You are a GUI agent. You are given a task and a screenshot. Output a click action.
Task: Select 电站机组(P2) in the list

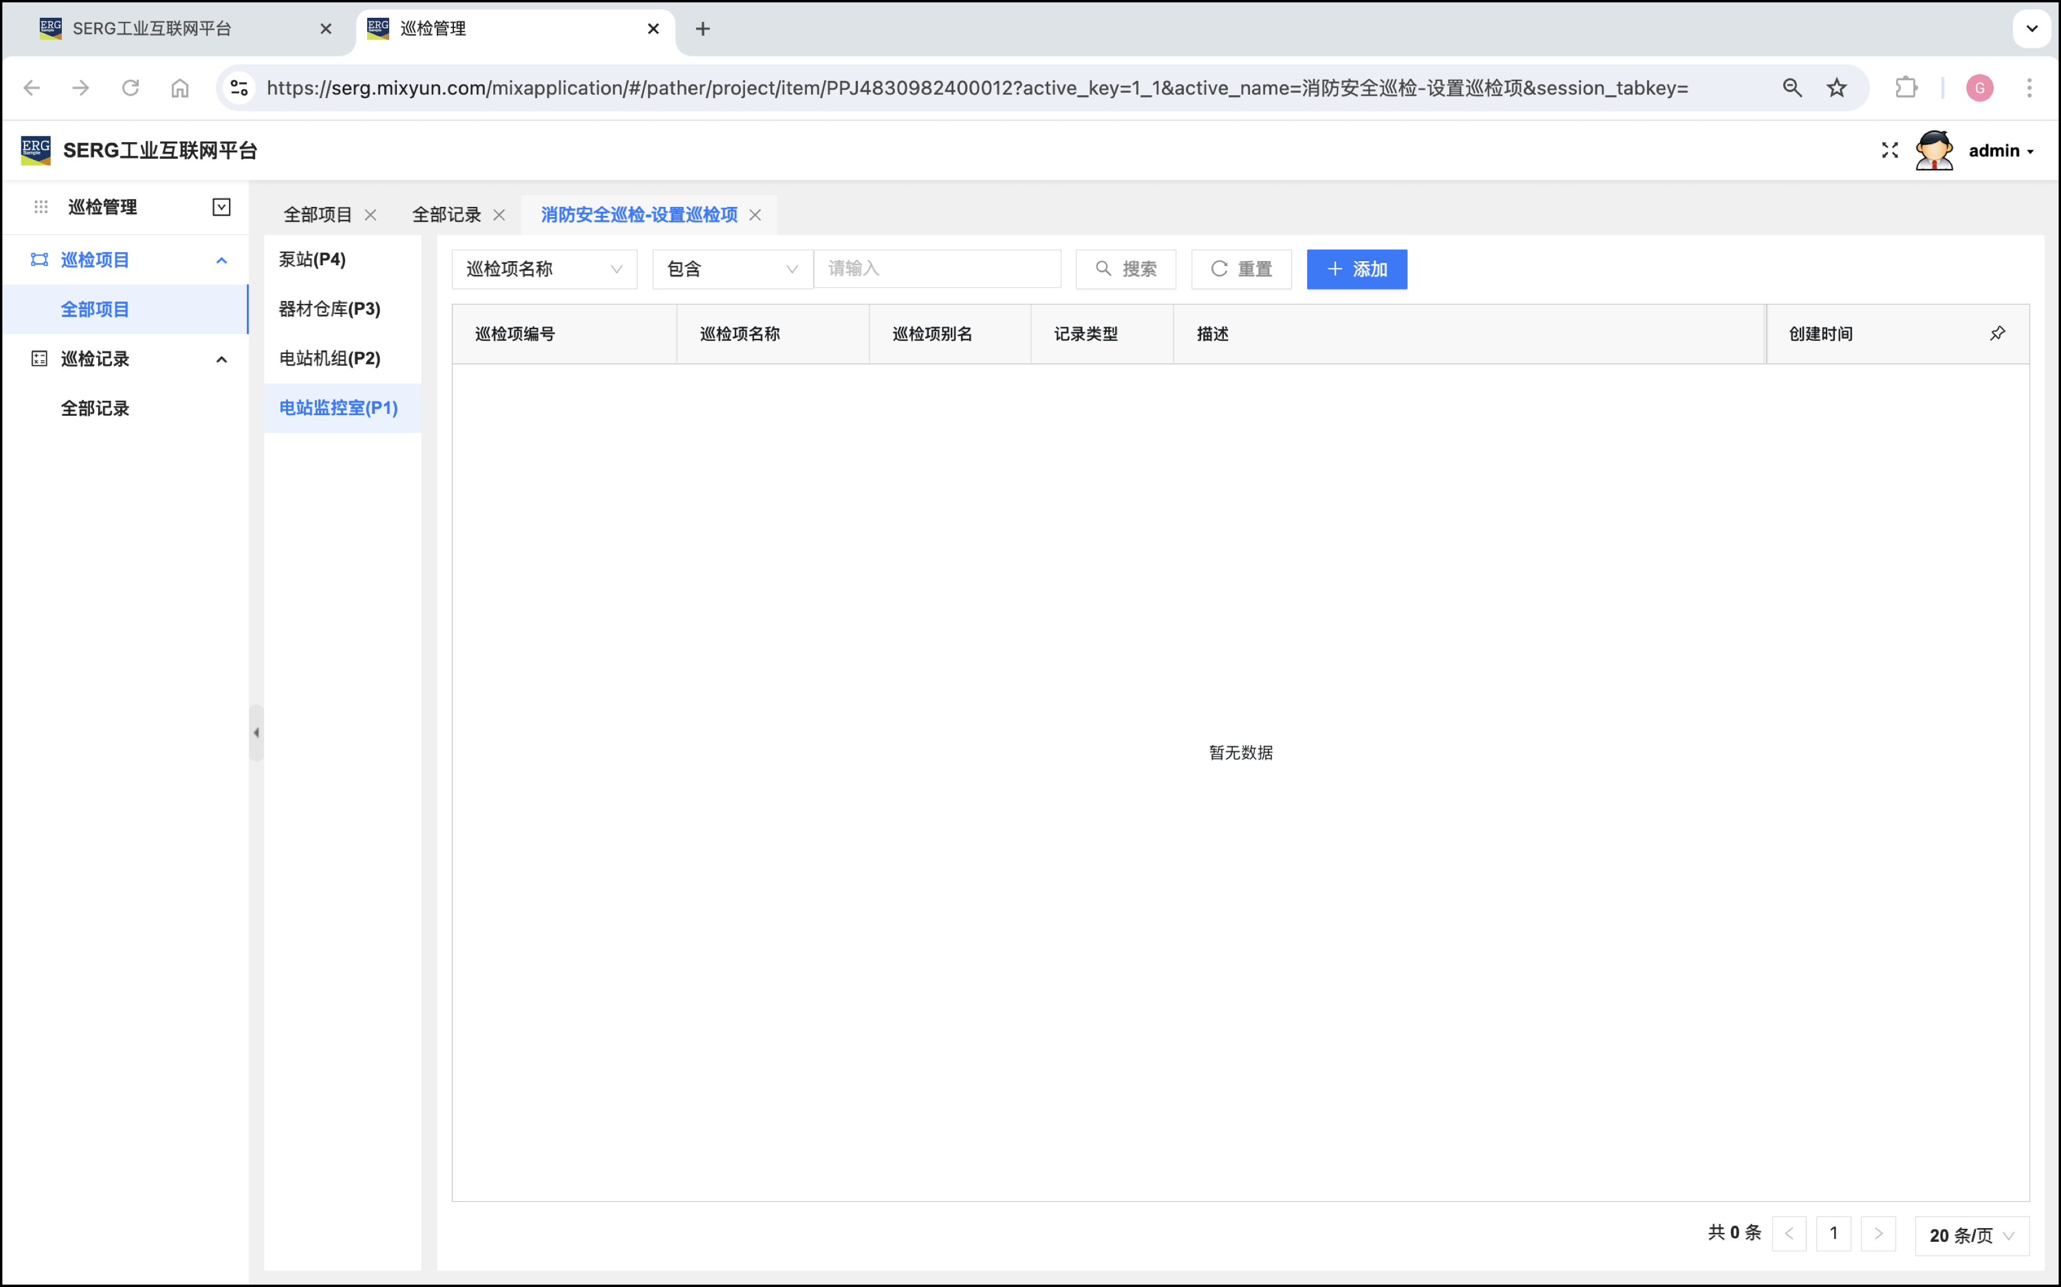click(x=330, y=359)
